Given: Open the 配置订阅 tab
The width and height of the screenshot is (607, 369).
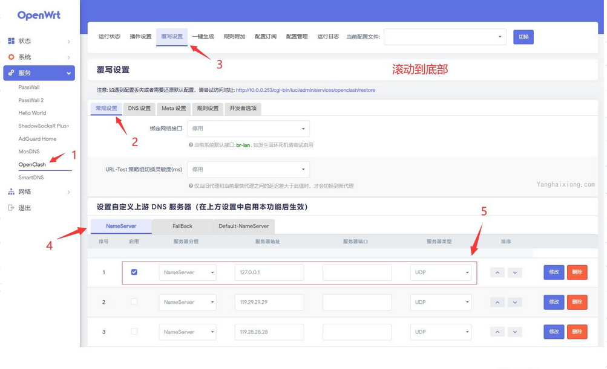Looking at the screenshot, I should pos(266,36).
